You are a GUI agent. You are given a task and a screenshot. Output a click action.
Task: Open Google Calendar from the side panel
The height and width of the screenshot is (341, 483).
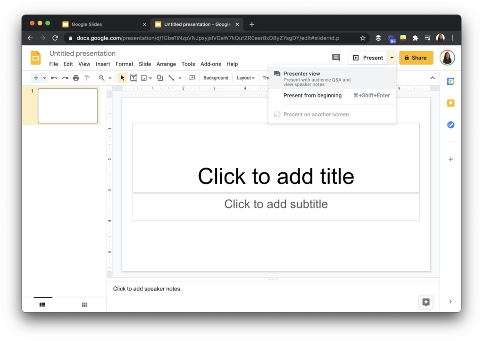(450, 82)
